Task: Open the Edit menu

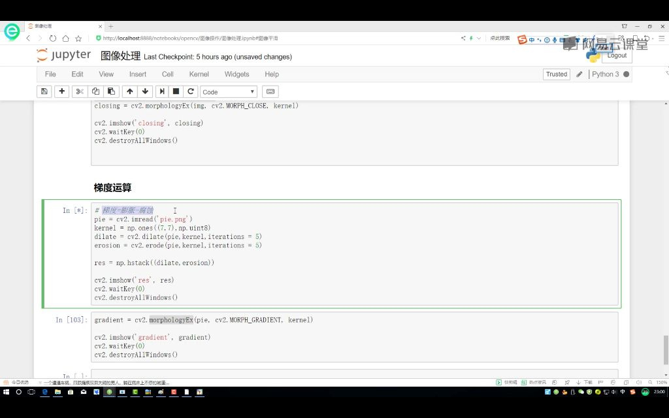Action: tap(77, 74)
